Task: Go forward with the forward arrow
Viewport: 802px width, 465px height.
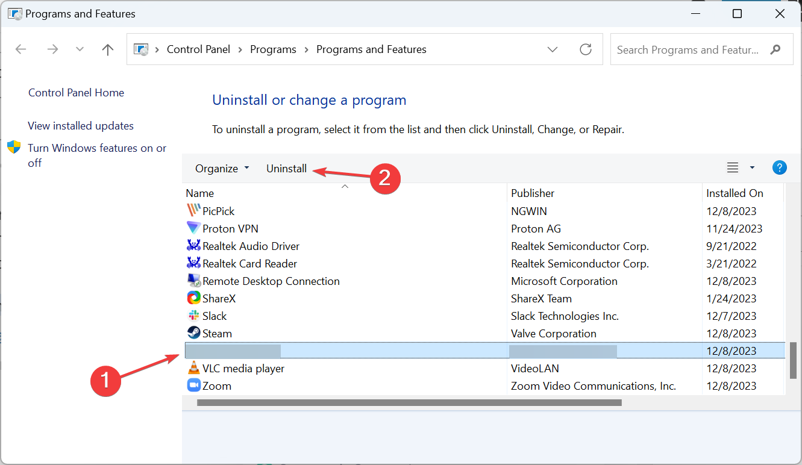Action: coord(52,49)
